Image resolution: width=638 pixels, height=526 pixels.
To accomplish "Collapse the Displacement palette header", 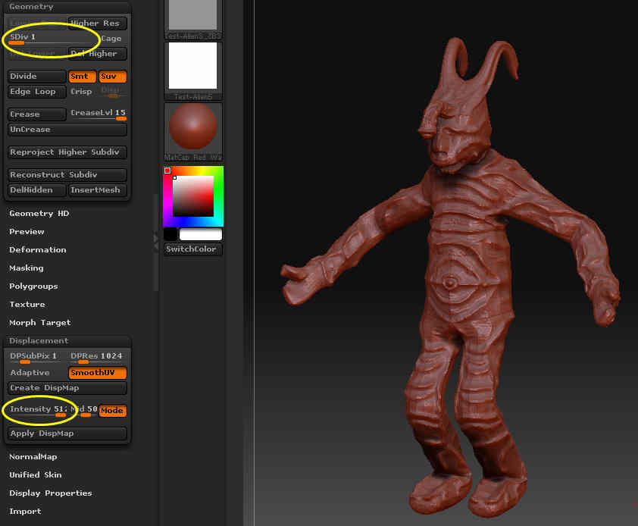I will 39,341.
